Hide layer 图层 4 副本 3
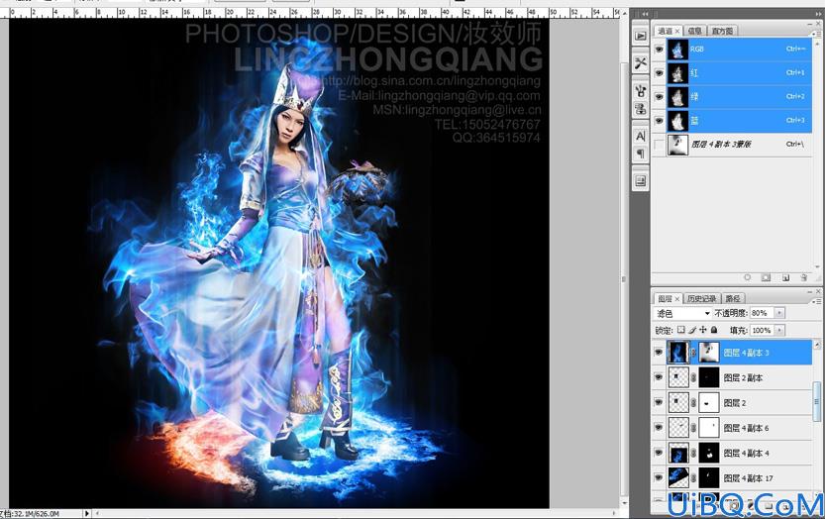Viewport: 825px width, 519px height. 659,353
